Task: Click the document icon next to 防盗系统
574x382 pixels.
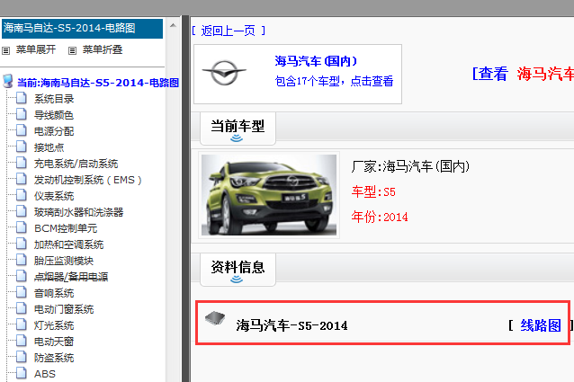Action: click(x=22, y=357)
